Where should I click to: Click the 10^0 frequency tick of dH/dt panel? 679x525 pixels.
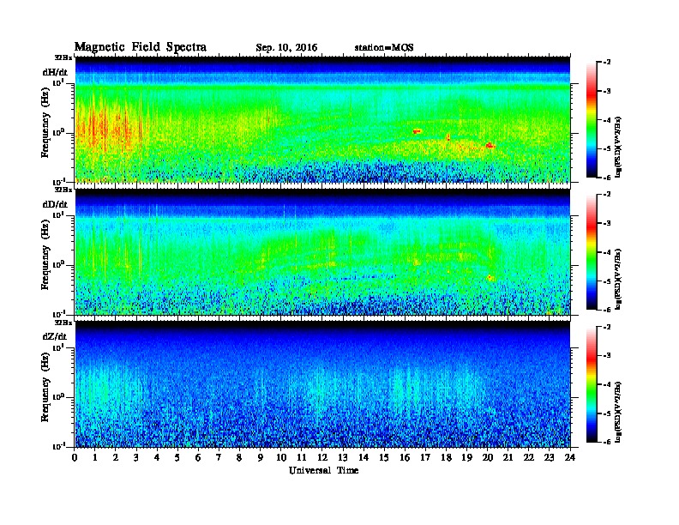coord(57,133)
